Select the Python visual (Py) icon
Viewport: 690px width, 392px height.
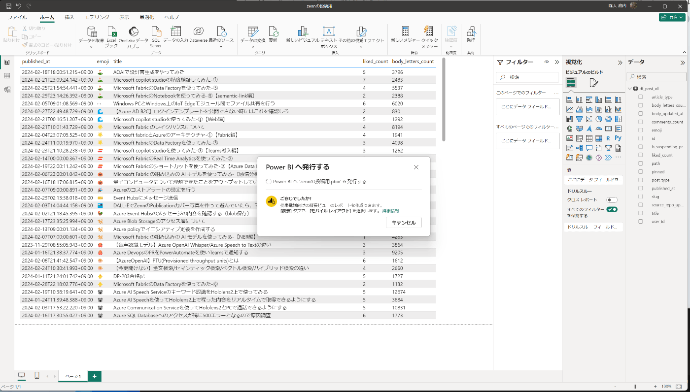click(x=618, y=138)
